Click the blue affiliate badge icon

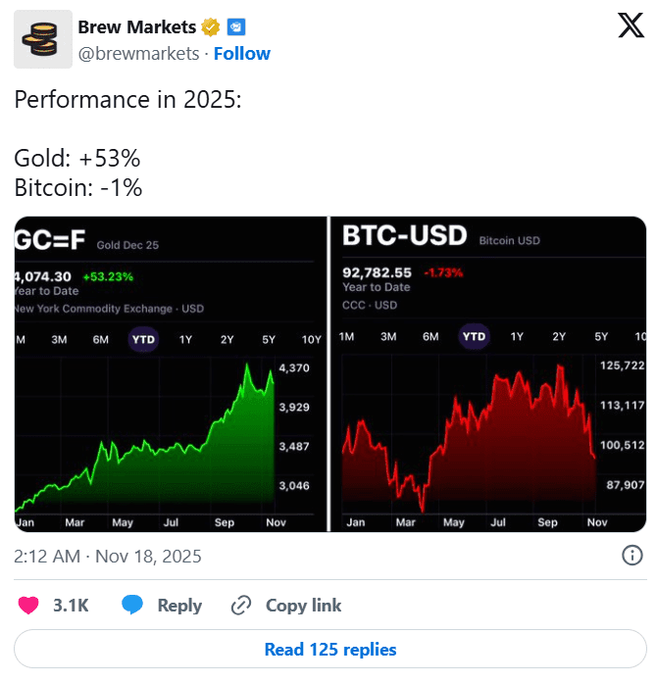point(236,27)
